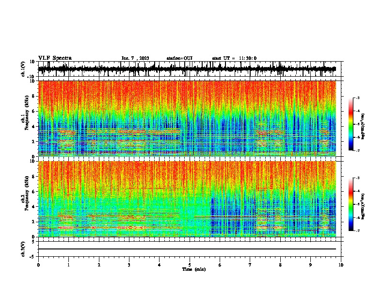The height and width of the screenshot is (297, 384).
Task: Click the date label "Jan. 7, 2023"
Action: click(x=135, y=58)
